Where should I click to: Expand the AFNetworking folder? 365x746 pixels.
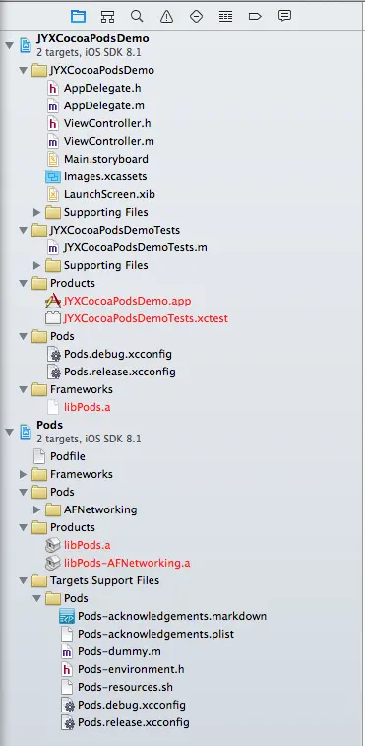point(36,509)
